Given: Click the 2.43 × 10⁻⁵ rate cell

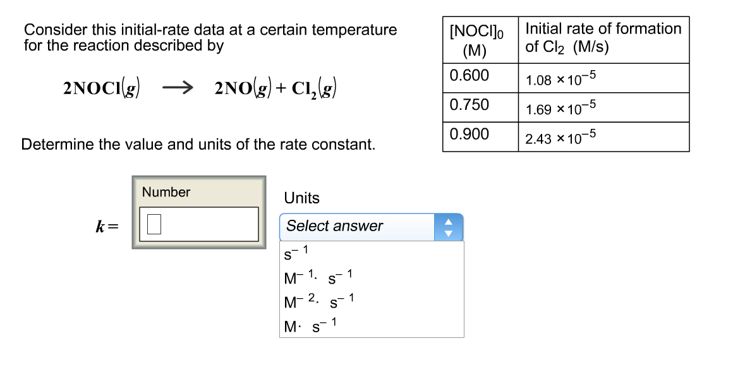Looking at the screenshot, I should (560, 138).
